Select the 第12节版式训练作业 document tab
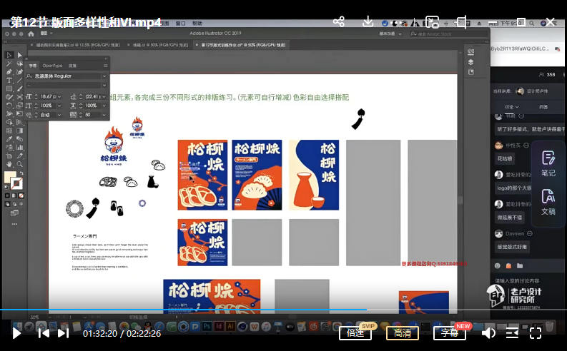The image size is (567, 351). [x=243, y=44]
